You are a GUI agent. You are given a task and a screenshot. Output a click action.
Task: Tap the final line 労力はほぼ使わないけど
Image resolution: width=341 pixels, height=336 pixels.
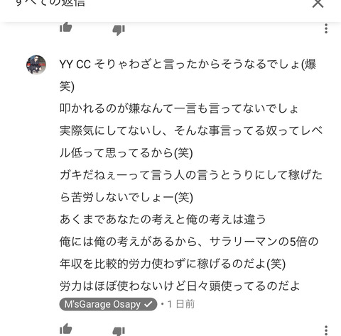180,286
